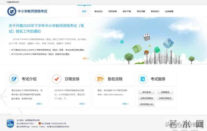
Task: Click the 中小学教师资格考试 site title text
Action: click(32, 11)
